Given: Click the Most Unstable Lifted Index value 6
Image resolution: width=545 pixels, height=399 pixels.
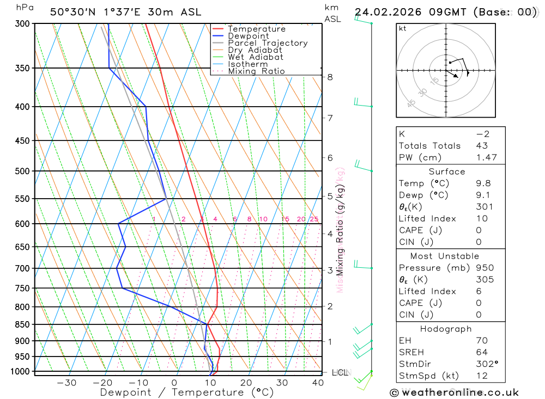Looking at the screenshot, I should tap(479, 291).
